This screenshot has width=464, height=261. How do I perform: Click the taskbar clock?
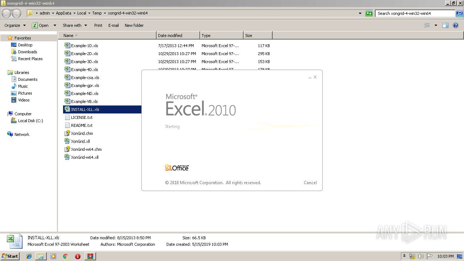coord(445,256)
